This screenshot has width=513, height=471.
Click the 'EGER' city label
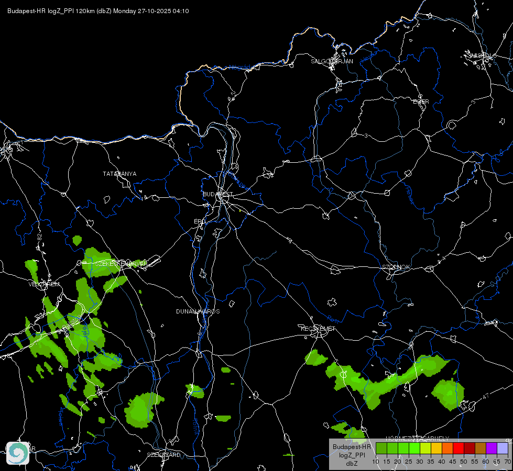pos(421,102)
